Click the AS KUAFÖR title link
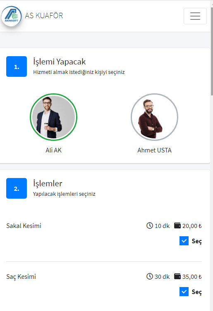 (44, 15)
